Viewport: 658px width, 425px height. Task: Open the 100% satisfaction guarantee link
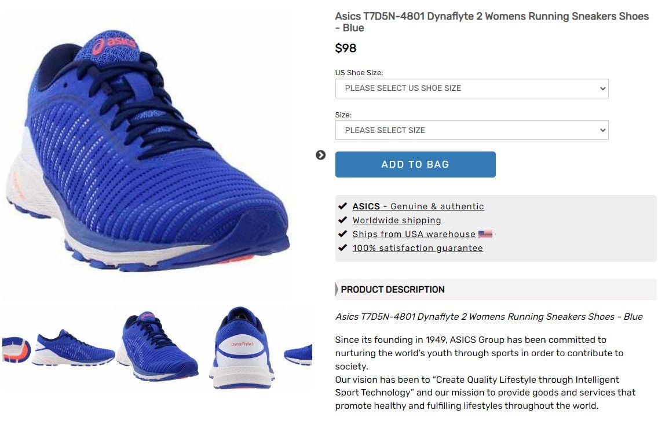click(418, 248)
